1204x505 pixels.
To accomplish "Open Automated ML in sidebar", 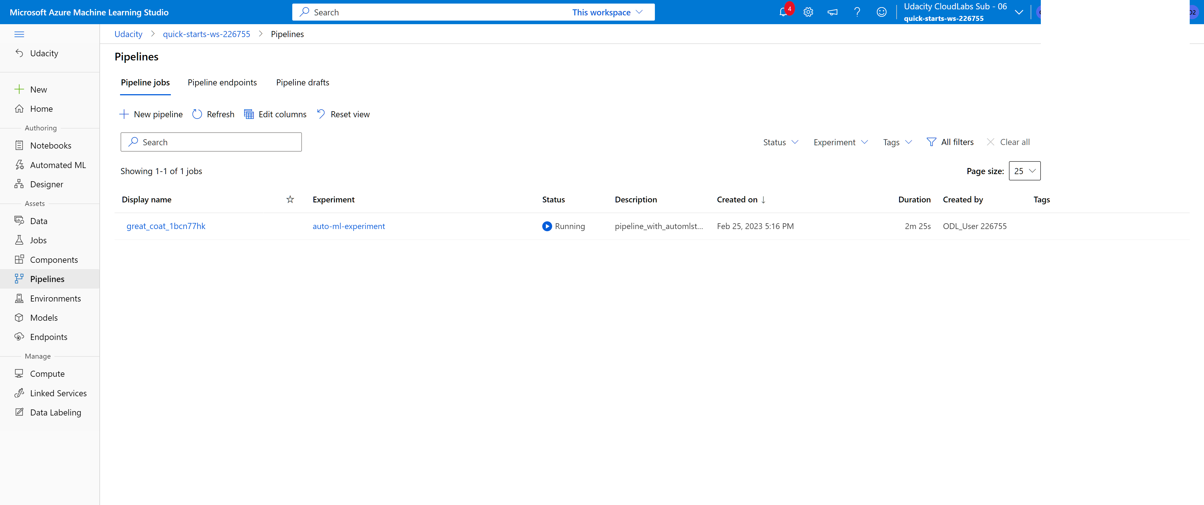I will coord(57,165).
